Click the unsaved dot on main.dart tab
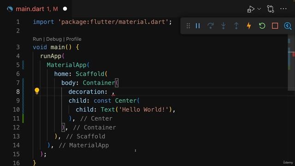The width and height of the screenshot is (295, 166). (x=65, y=9)
